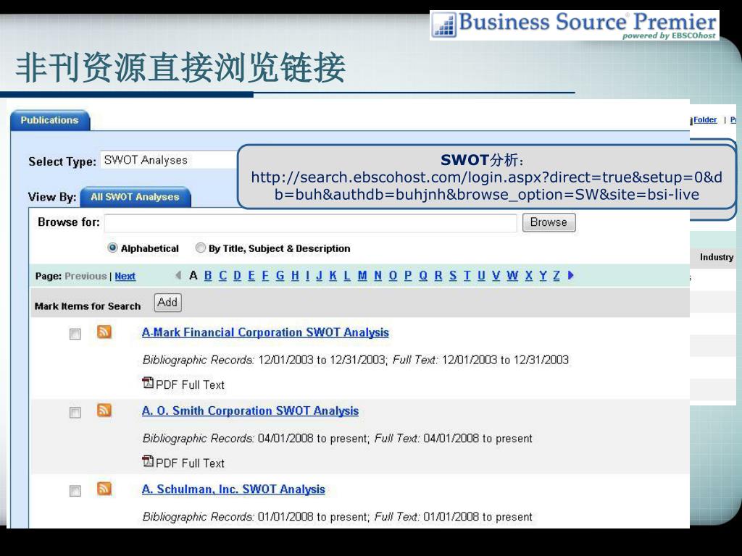This screenshot has height=556, width=742.
Task: Click RSS feed icon for A-Mark Financial Corporation
Action: [x=104, y=332]
